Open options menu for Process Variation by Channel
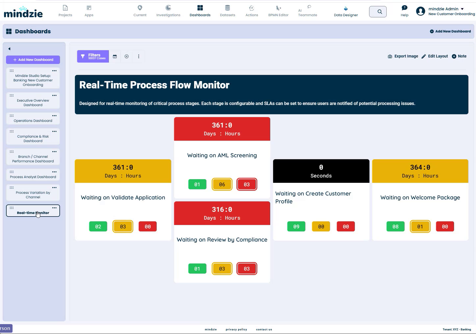The image size is (476, 334). [x=54, y=188]
